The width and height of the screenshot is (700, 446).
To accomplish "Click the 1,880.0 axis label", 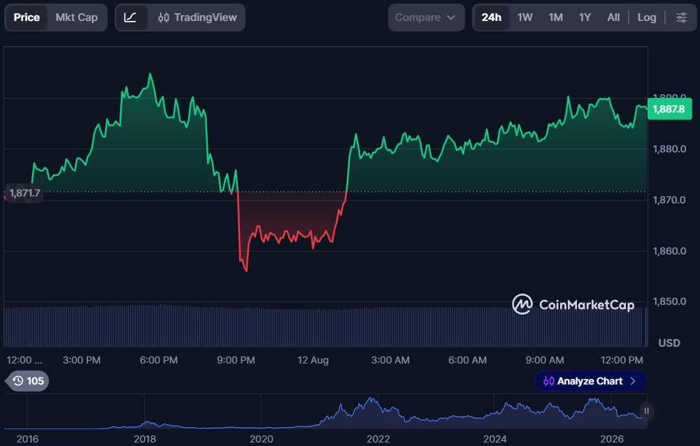I will pyautogui.click(x=669, y=149).
